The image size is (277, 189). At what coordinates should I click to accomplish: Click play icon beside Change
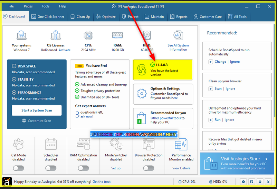pyautogui.click(x=211, y=62)
